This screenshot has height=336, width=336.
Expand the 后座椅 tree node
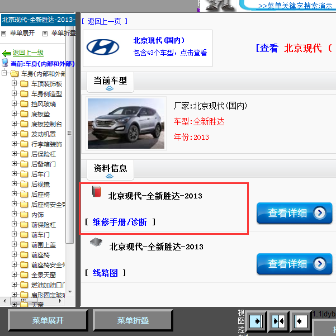point(14,194)
